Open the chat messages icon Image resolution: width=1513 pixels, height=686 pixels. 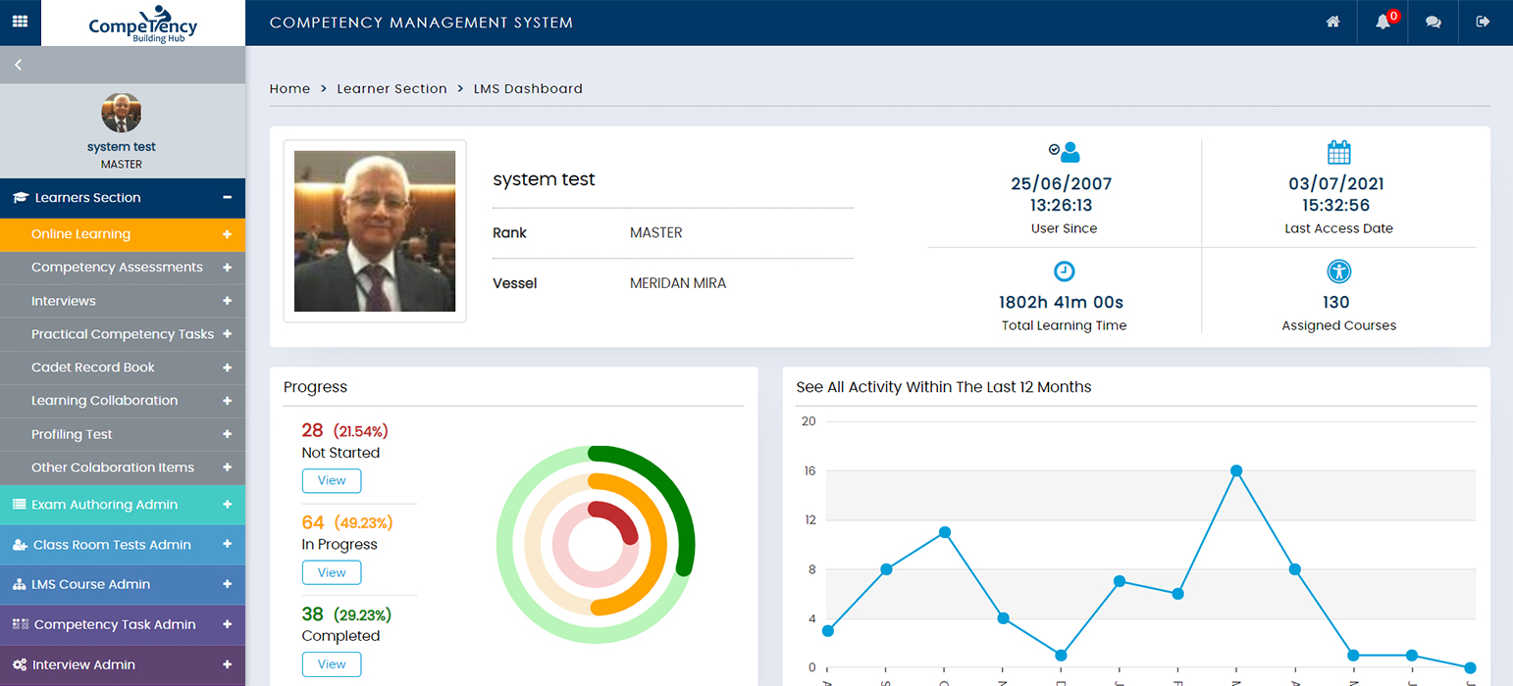(x=1434, y=22)
